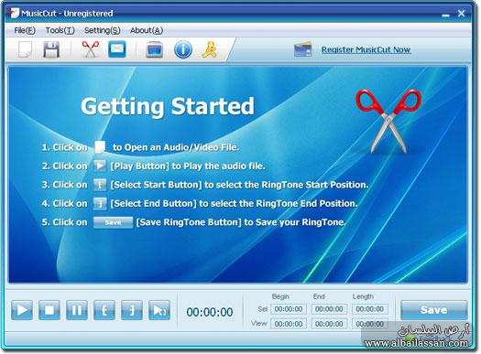Open the About(A) menu
The image size is (481, 354).
click(147, 30)
